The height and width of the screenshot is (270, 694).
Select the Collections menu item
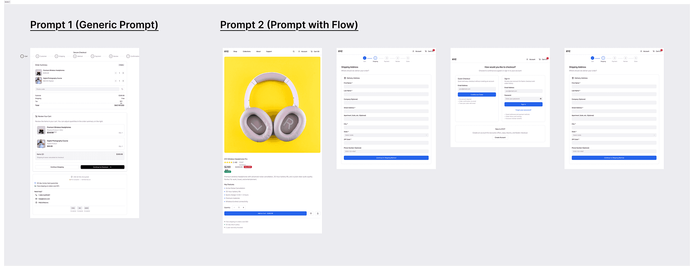point(247,51)
